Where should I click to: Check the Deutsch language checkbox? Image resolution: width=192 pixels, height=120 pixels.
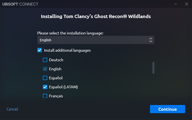45,60
